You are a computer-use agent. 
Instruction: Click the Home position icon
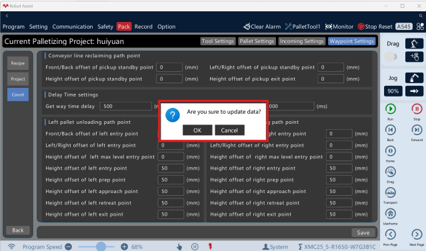coord(391,151)
